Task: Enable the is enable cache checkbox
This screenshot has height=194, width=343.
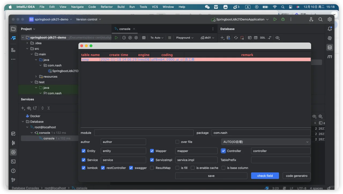Action: [193, 168]
